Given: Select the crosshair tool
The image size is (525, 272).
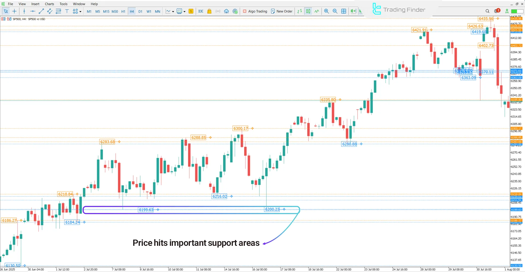Looking at the screenshot, I should coord(14,11).
